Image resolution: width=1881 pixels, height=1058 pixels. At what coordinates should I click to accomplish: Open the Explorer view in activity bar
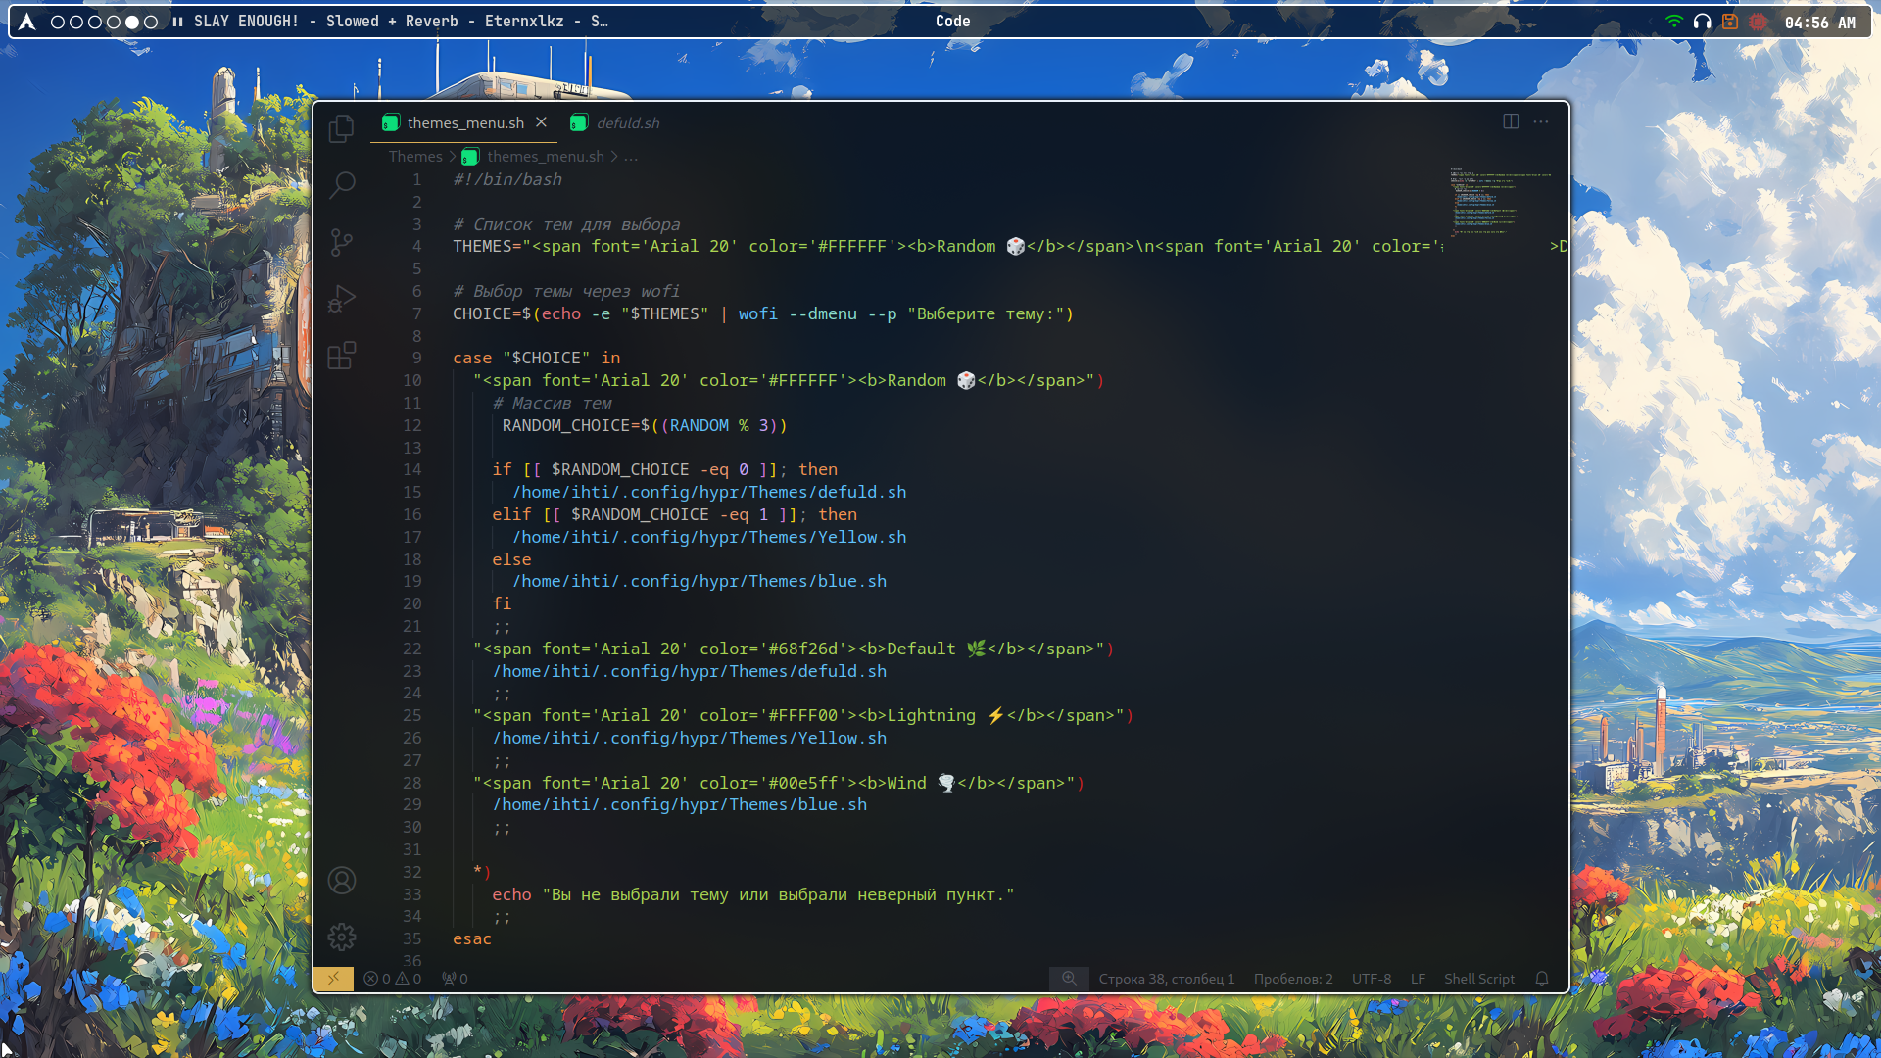tap(341, 128)
